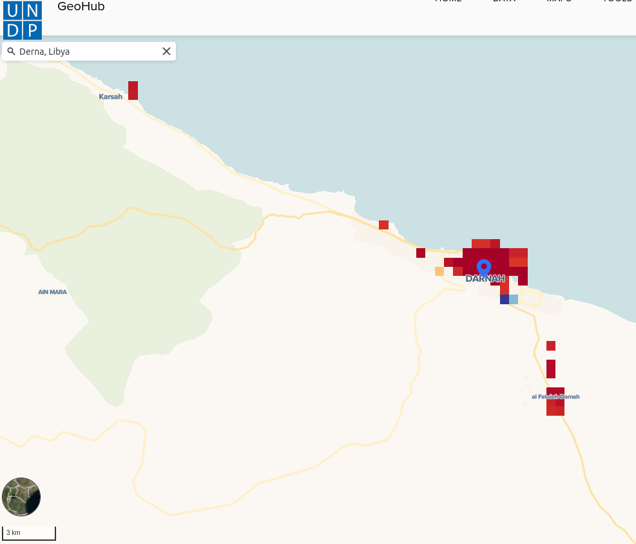636x544 pixels.
Task: Toggle the orange cell west of Darnah
Action: (439, 272)
